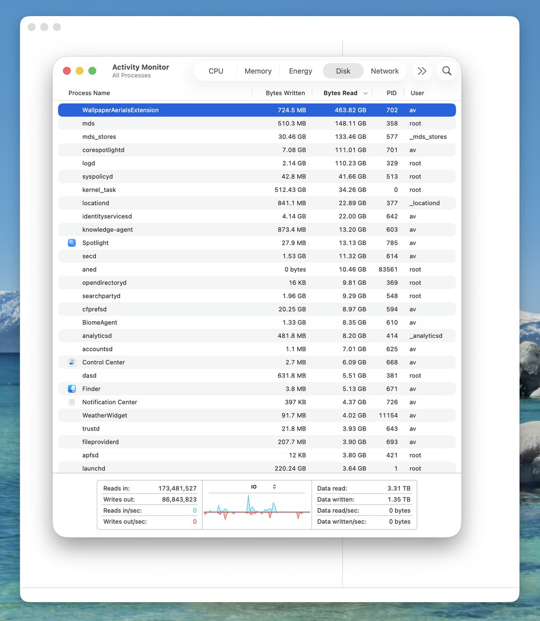Click the Notification Center process icon
The height and width of the screenshot is (621, 540).
point(72,402)
